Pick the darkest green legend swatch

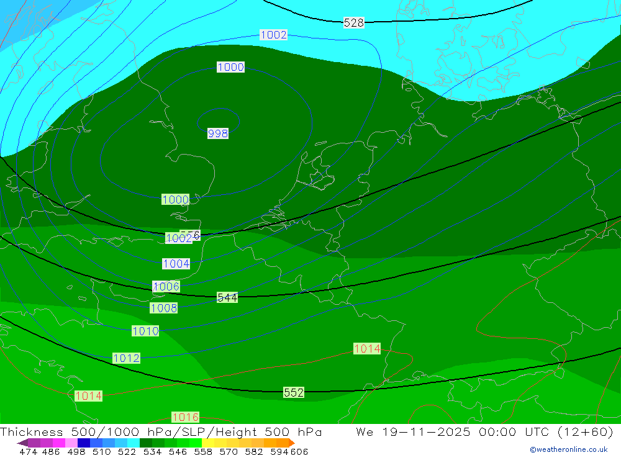pyautogui.click(x=146, y=443)
